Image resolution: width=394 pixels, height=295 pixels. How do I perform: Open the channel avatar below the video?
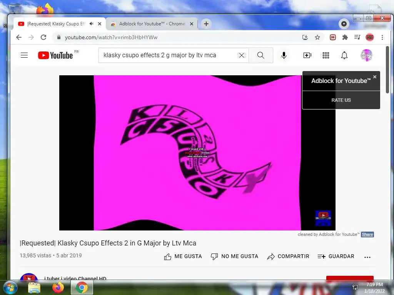pyautogui.click(x=28, y=277)
